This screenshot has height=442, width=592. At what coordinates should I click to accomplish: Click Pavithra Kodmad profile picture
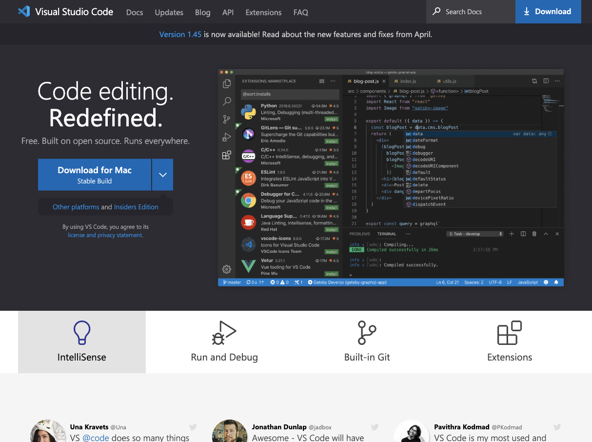click(412, 431)
